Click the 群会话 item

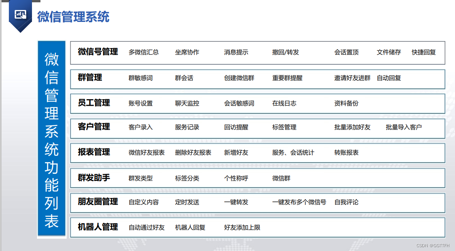(x=184, y=78)
